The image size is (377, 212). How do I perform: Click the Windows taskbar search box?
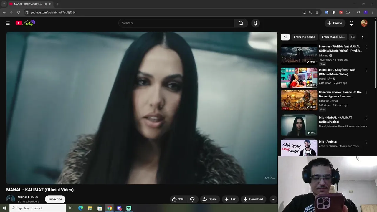click(38, 208)
